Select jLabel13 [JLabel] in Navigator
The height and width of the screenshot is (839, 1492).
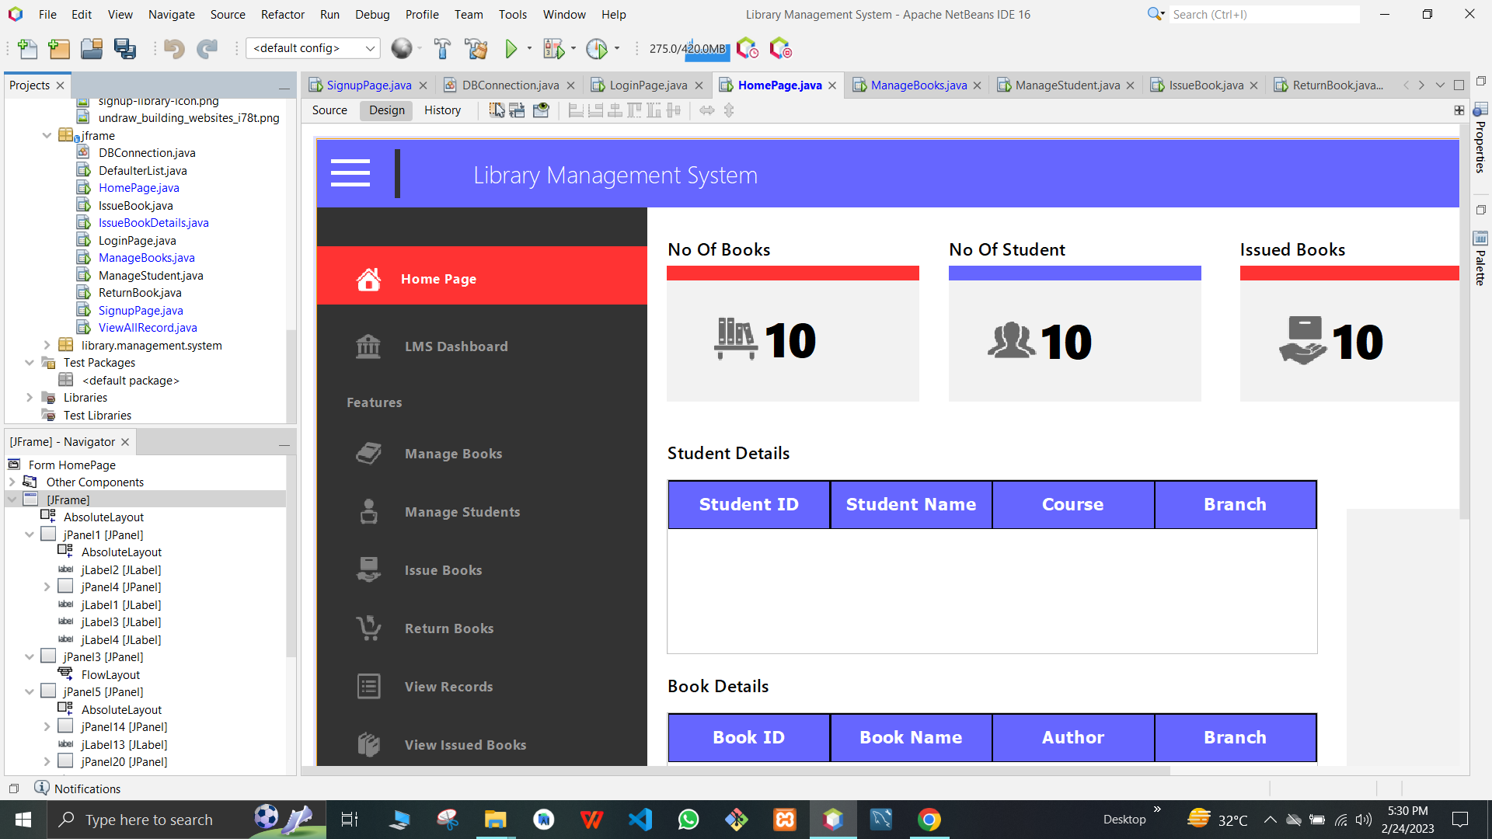[x=124, y=744]
